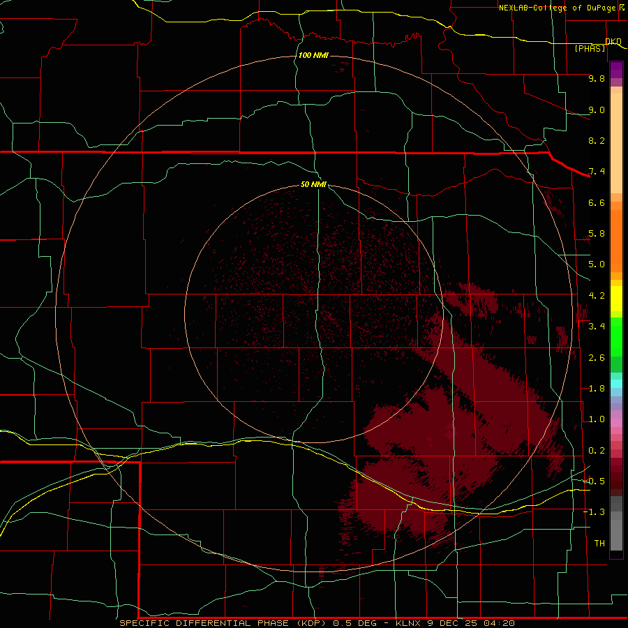Click the -0.5 value on the scale

[594, 481]
